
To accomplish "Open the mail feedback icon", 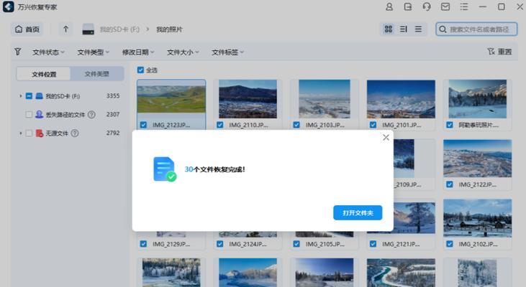I will tap(445, 6).
